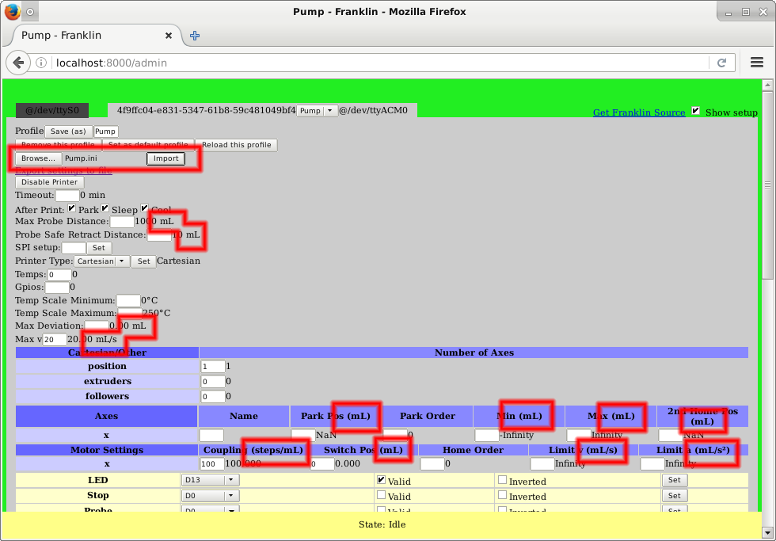This screenshot has width=776, height=541.
Task: Click the site info icon in the address bar
Action: (x=42, y=63)
